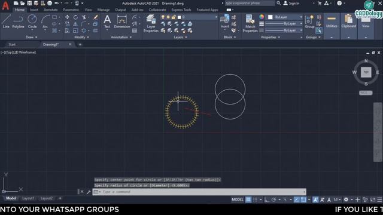383x215 pixels.
Task: Expand the Block panel
Action: [230, 37]
